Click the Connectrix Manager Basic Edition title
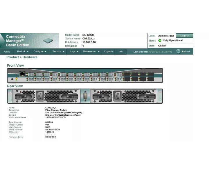This screenshot has width=209, height=174. [18, 41]
